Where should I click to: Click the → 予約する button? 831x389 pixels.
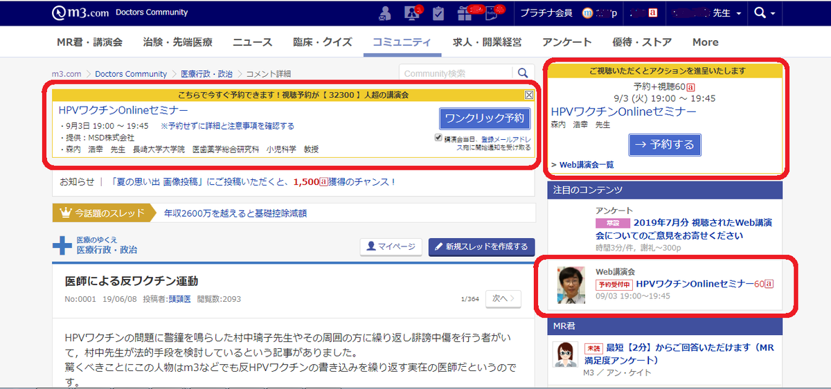665,145
